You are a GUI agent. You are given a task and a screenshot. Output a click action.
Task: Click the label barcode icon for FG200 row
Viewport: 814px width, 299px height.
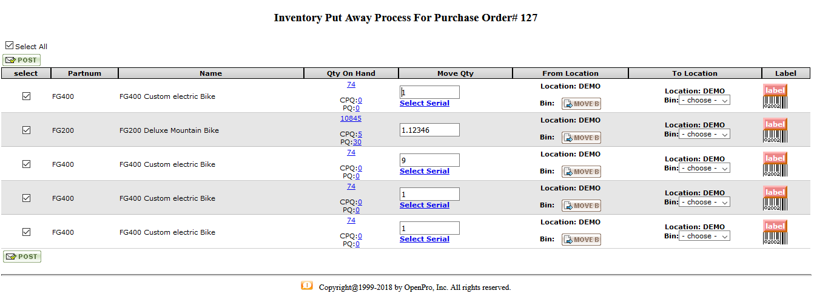775,130
